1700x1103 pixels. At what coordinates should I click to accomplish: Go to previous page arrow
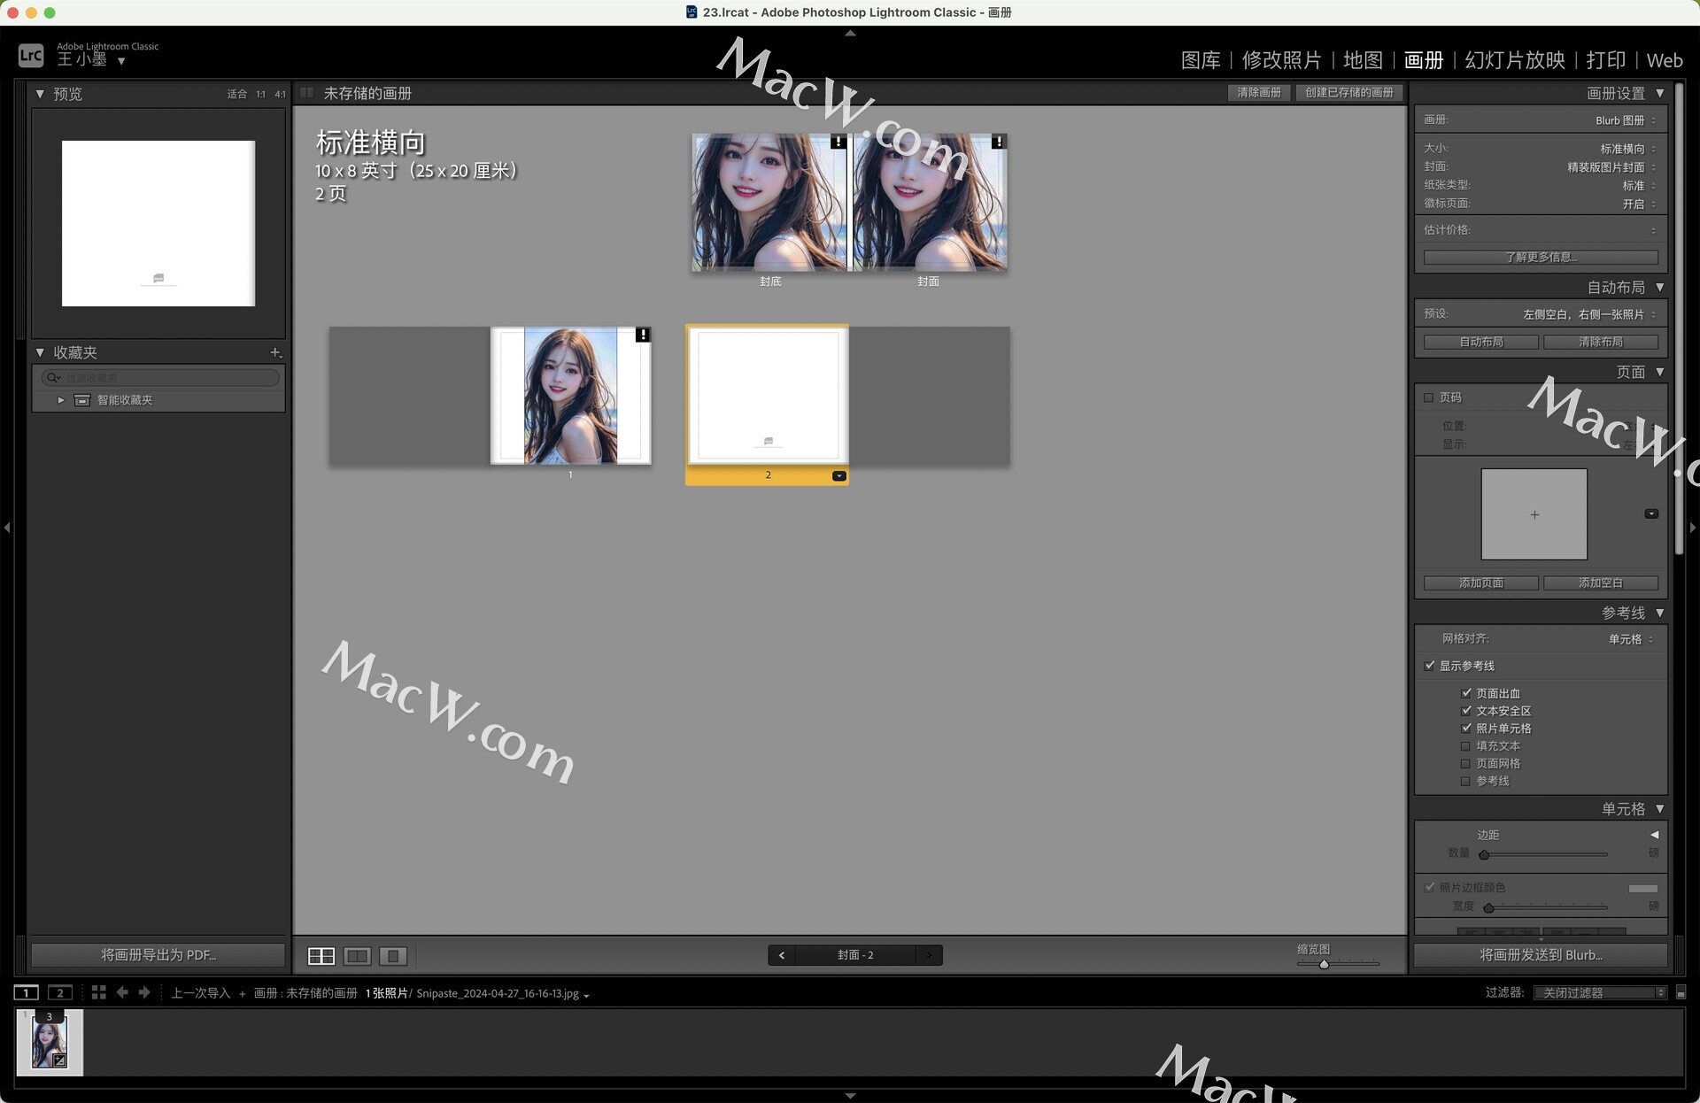[x=781, y=955]
